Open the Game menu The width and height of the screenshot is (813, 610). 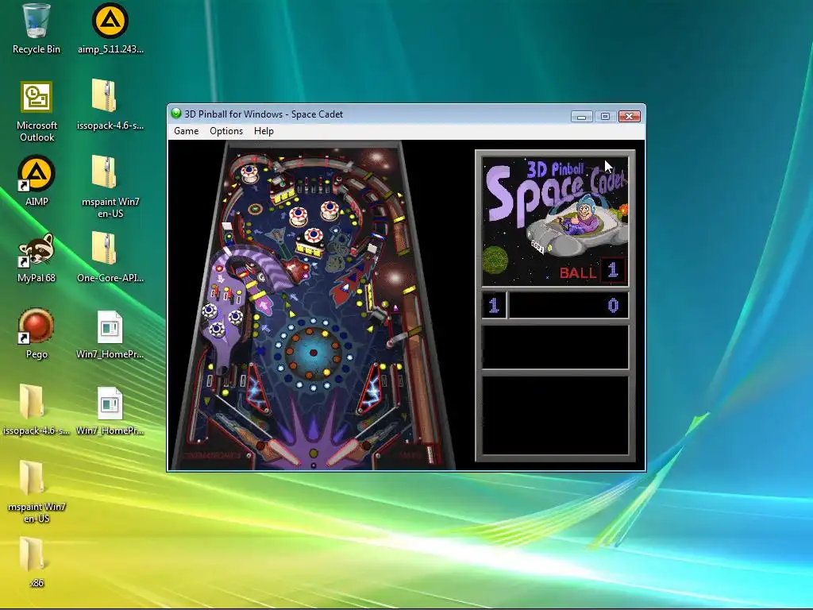point(186,131)
